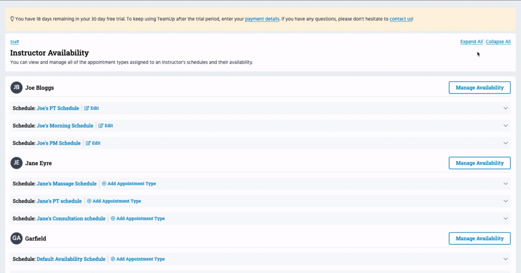Click Collapse All link
Viewport: 521px width, 273px height.
click(498, 42)
